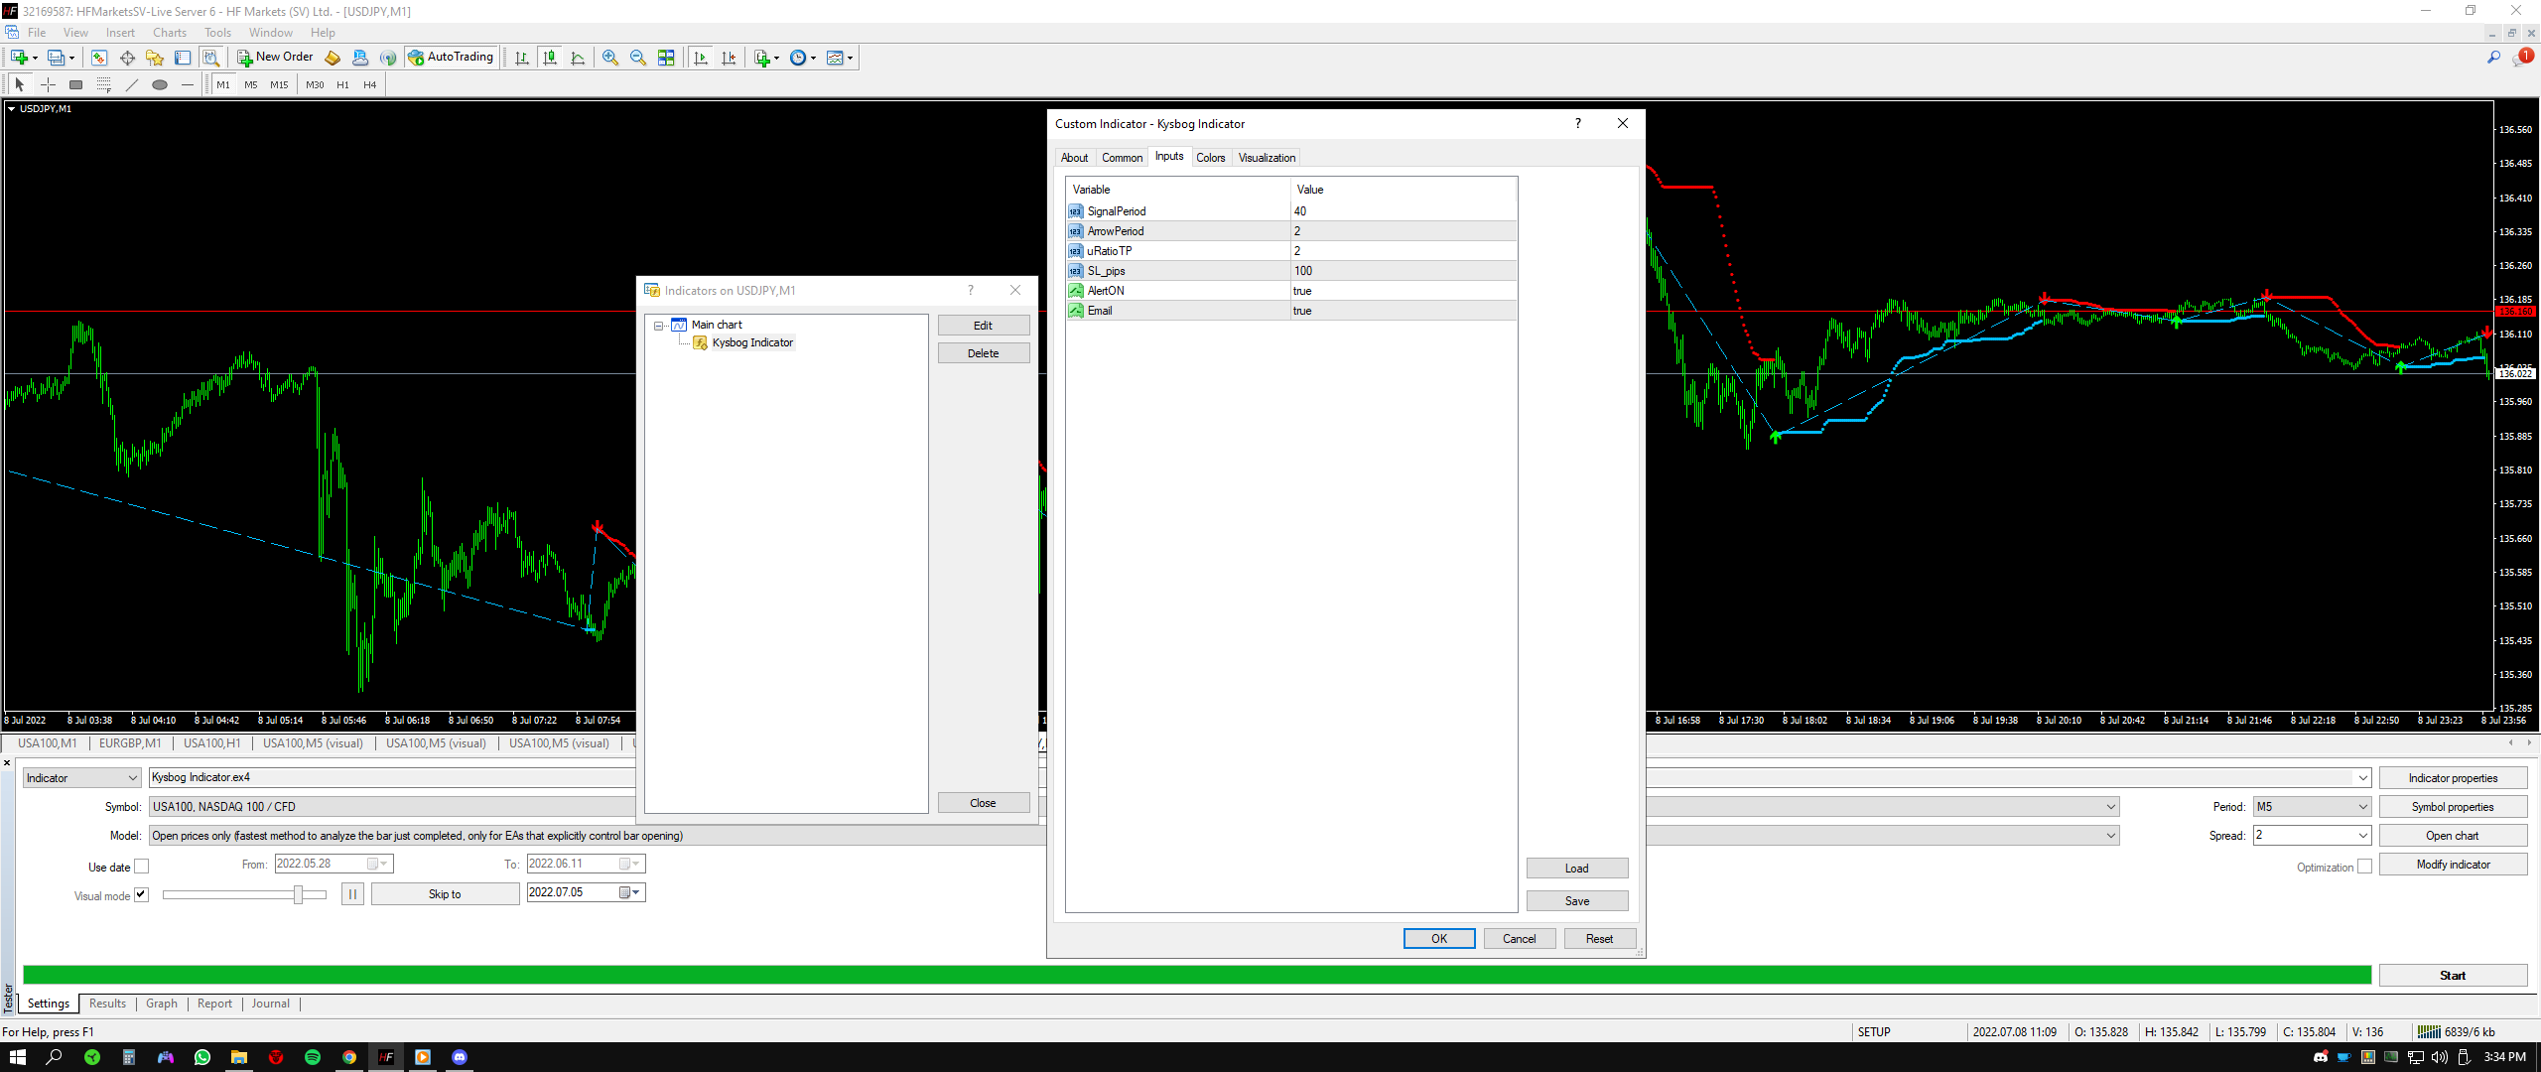The height and width of the screenshot is (1072, 2541).
Task: Uncheck the Visual mode checkbox
Action: pyautogui.click(x=142, y=894)
